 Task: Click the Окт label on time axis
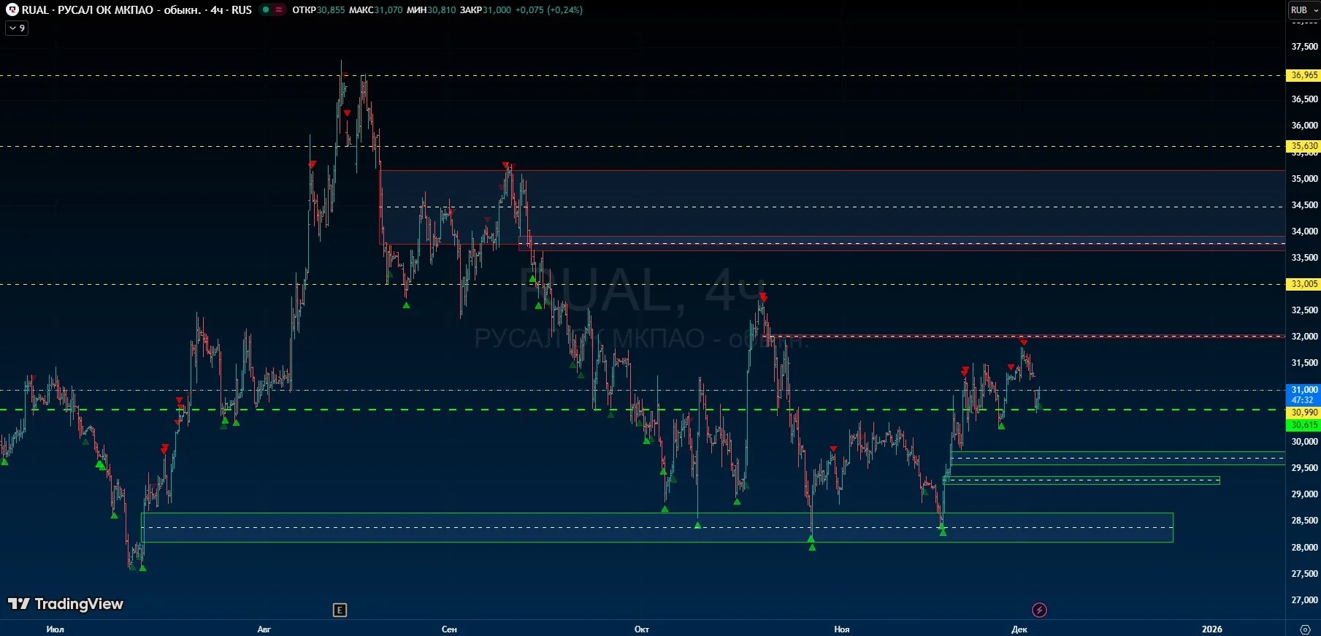[x=642, y=629]
